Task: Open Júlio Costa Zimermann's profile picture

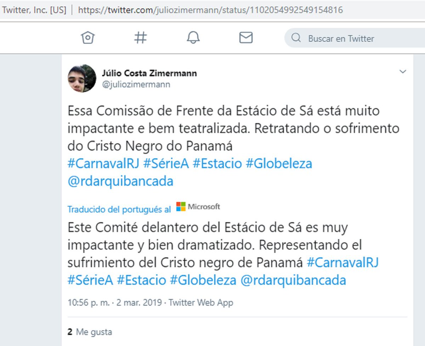Action: 82,78
